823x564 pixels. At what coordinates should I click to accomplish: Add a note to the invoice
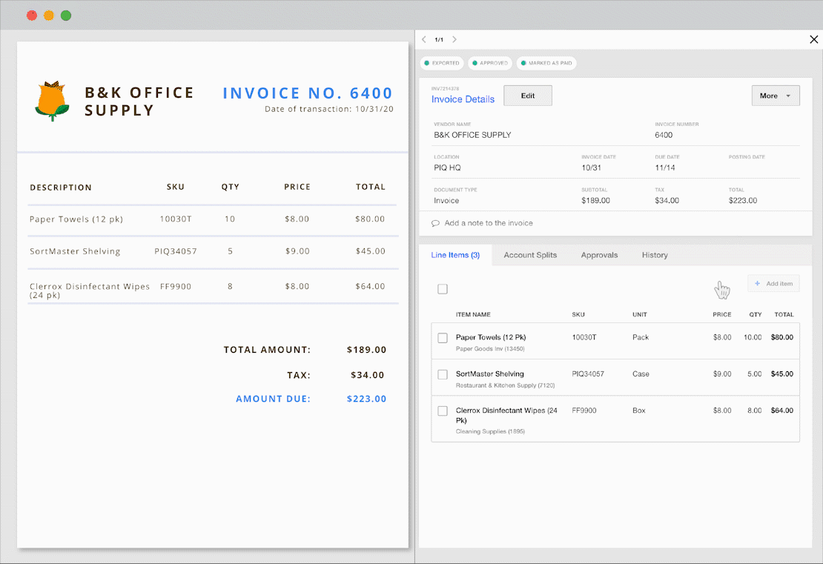[x=489, y=223]
